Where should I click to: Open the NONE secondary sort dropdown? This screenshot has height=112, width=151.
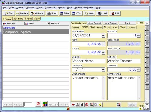pyautogui.click(x=36, y=23)
